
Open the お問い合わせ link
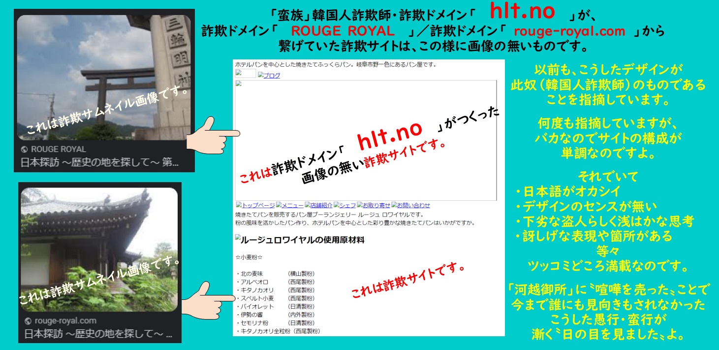(413, 205)
